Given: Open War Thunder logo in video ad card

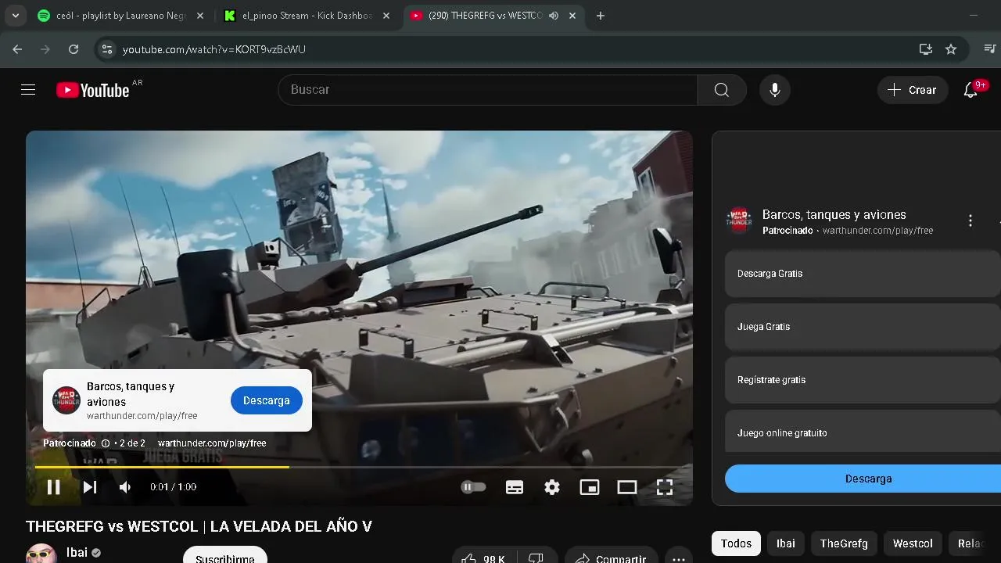Looking at the screenshot, I should [x=66, y=400].
